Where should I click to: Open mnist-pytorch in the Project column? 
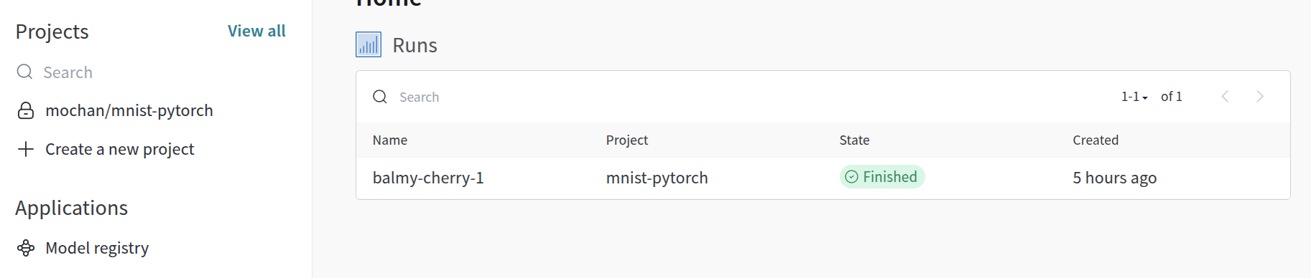(657, 178)
